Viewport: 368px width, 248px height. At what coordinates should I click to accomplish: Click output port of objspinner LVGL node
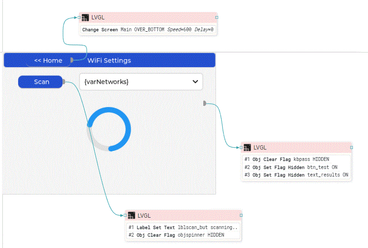[241, 215]
